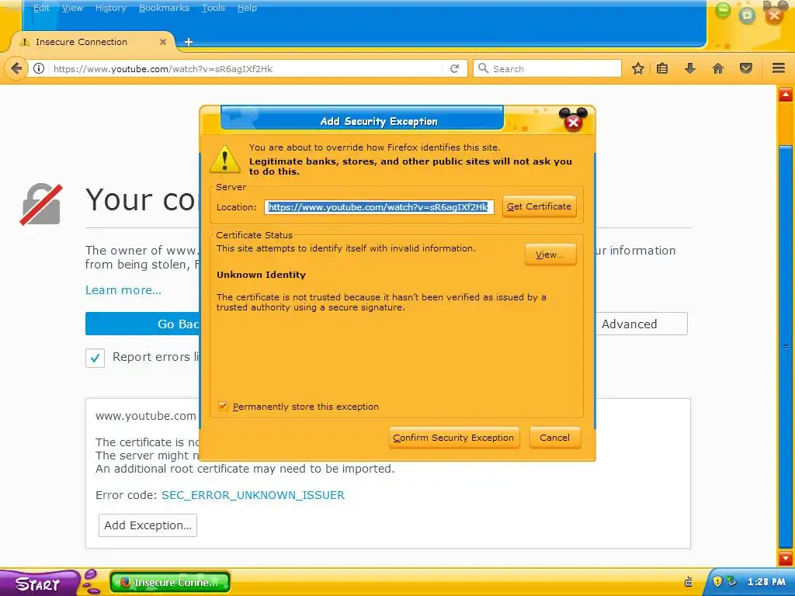Viewport: 795px width, 596px height.
Task: Toggle Permanently store this exception
Action: pos(223,407)
